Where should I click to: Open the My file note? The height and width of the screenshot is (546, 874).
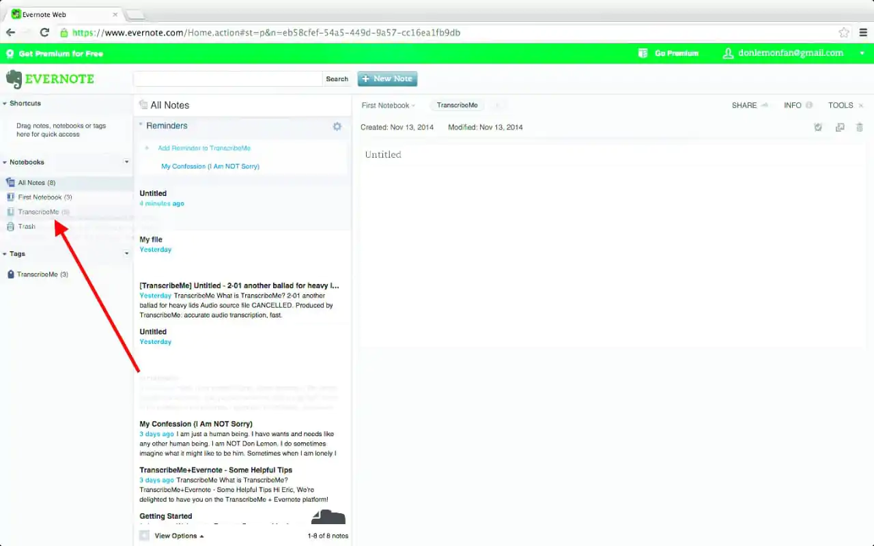(x=242, y=253)
